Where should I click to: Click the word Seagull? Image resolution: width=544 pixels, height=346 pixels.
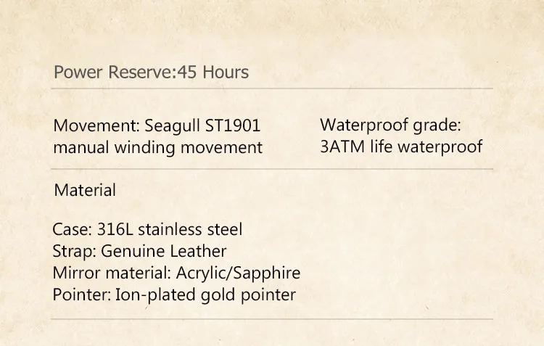point(172,126)
